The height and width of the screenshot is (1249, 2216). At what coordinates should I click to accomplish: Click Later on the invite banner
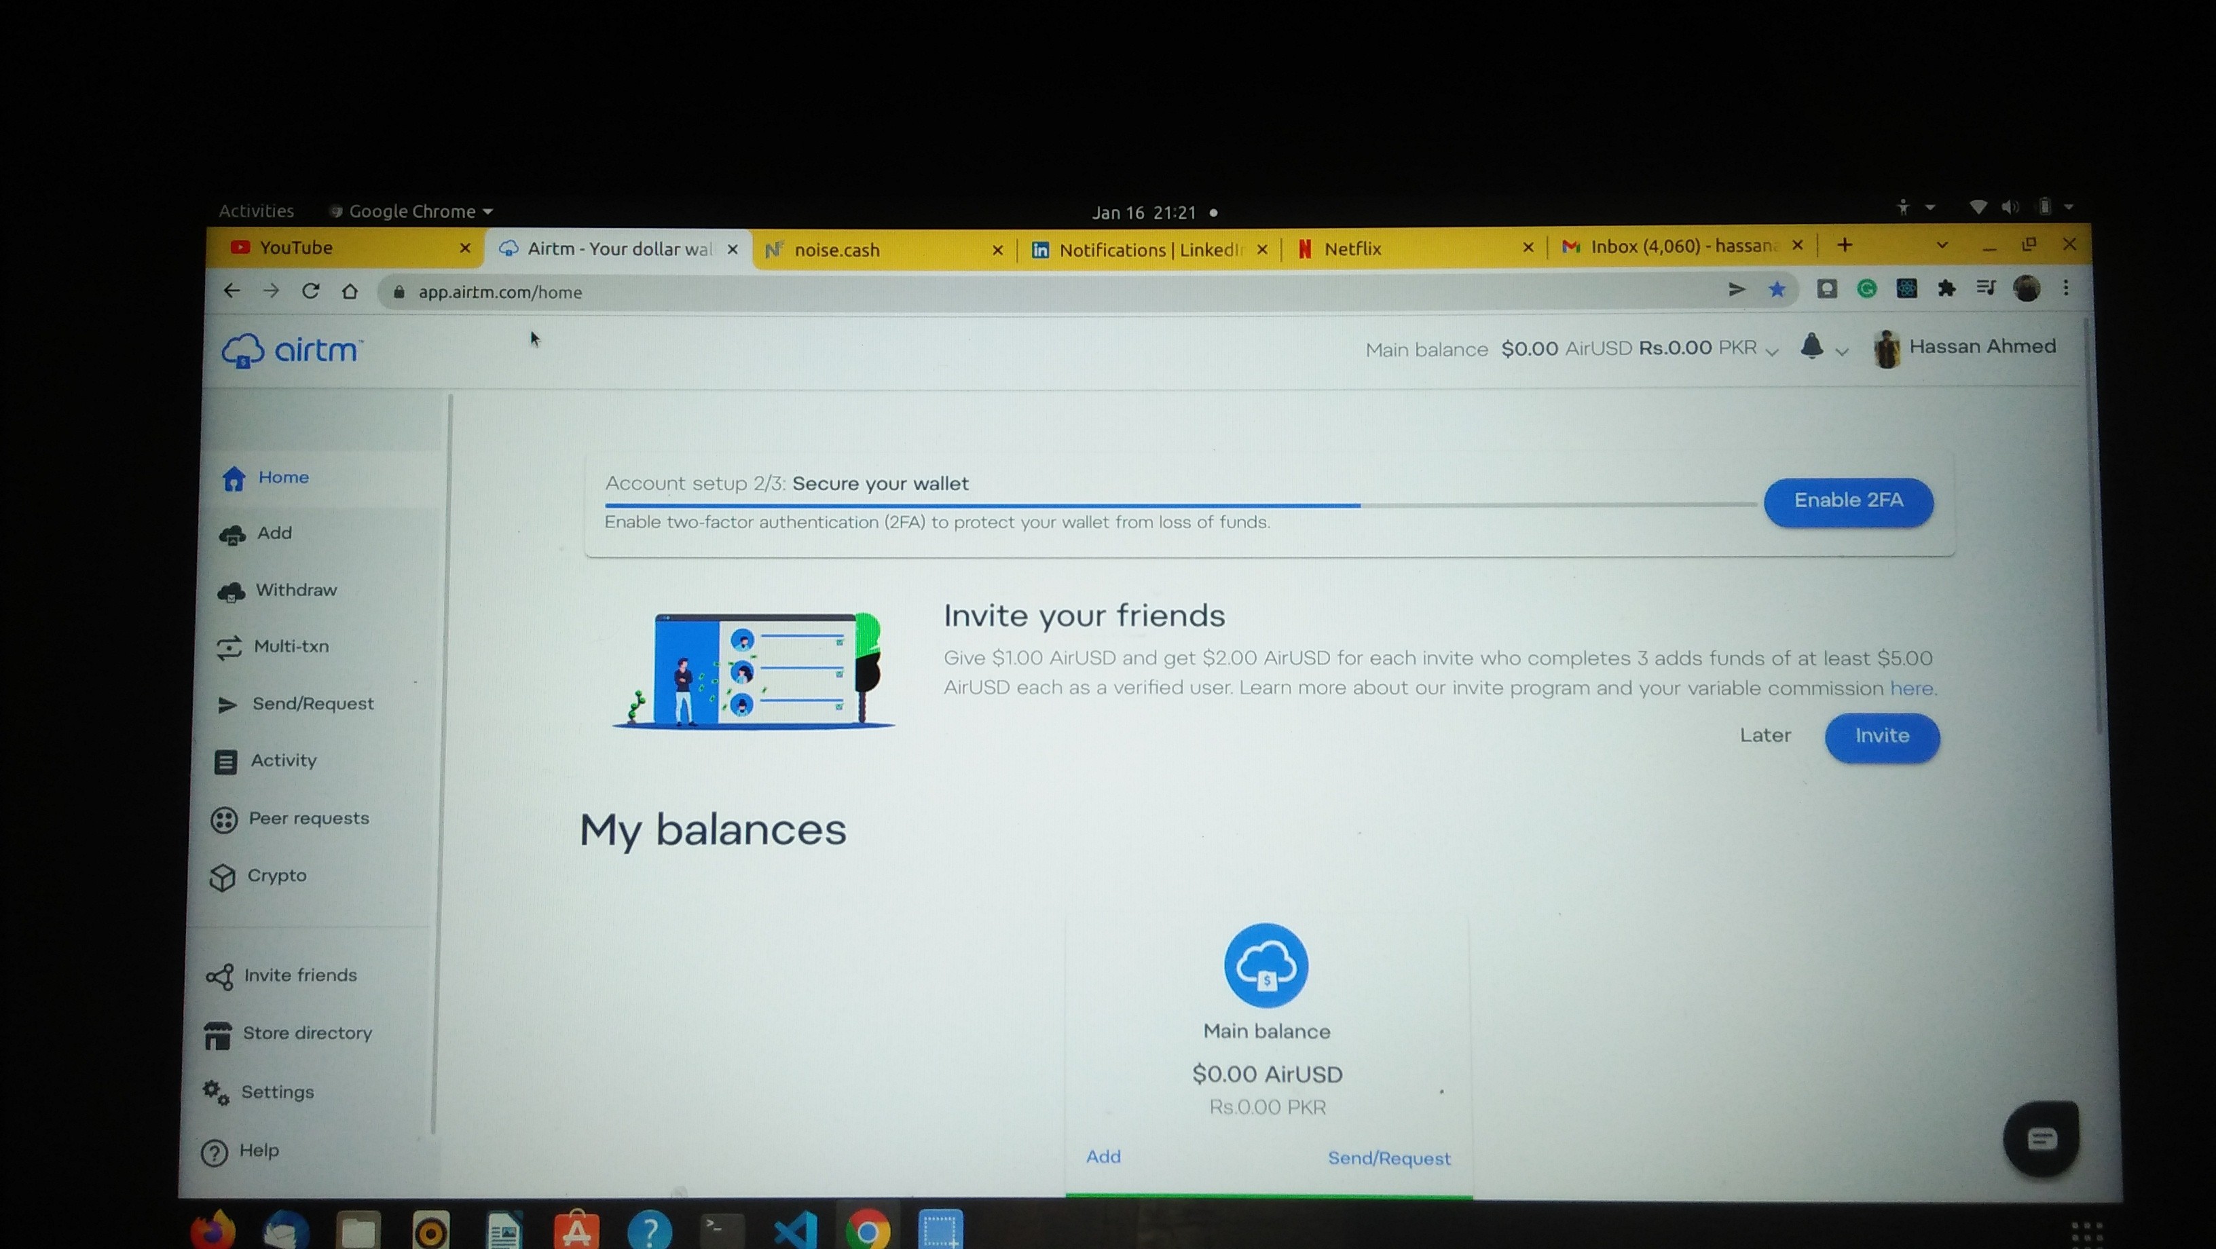(1765, 735)
